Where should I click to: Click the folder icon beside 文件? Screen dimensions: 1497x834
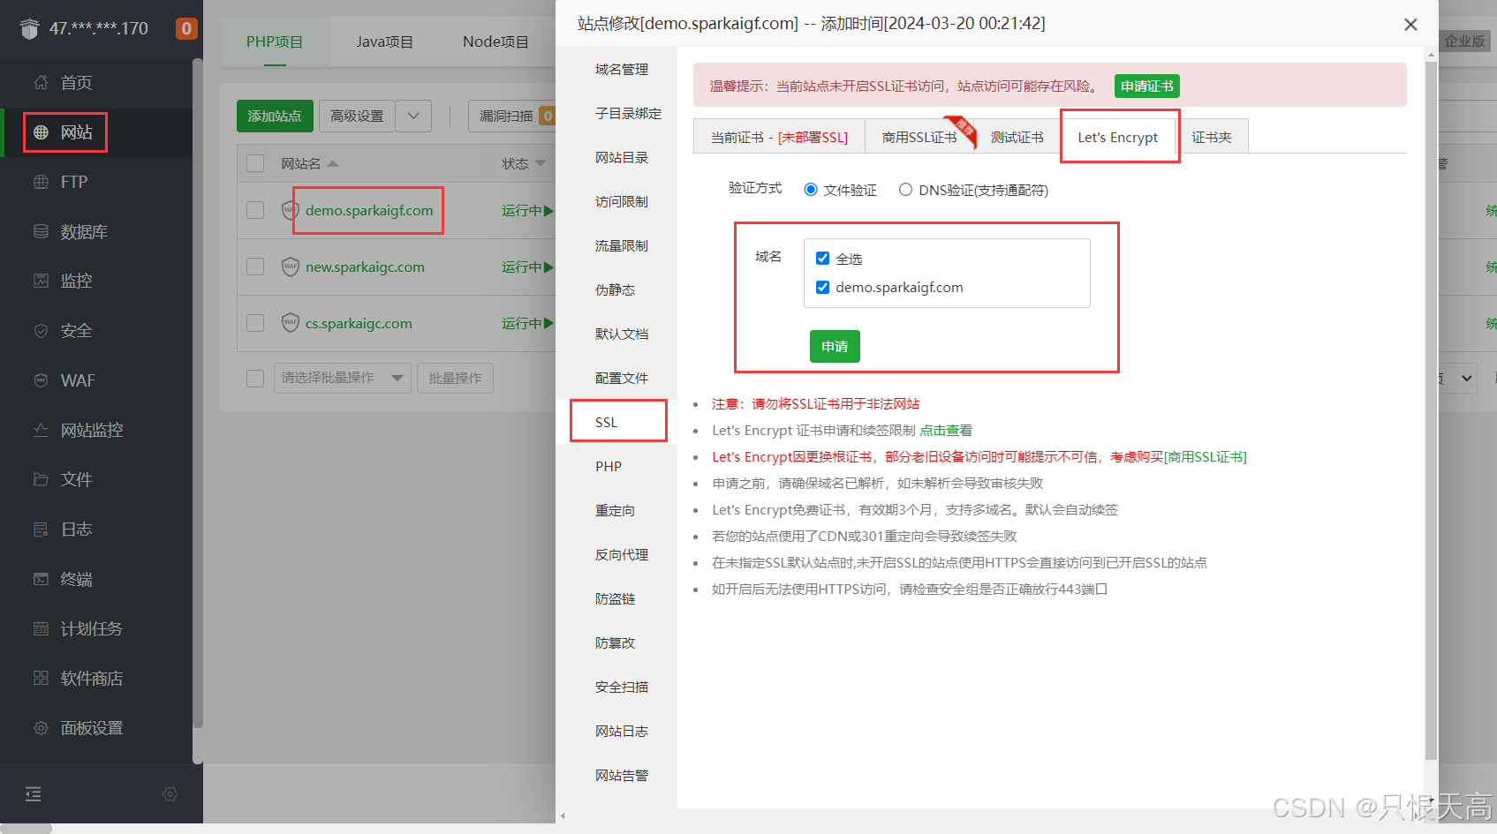tap(41, 479)
